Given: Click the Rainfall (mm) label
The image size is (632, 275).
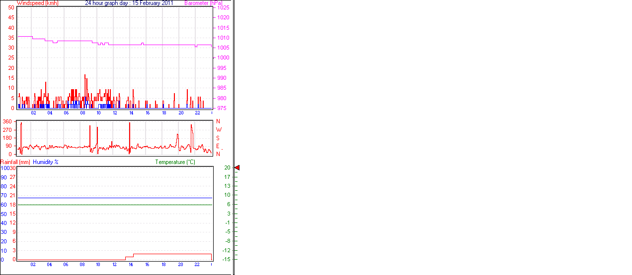Looking at the screenshot, I should coord(15,162).
